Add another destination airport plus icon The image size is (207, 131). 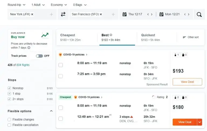[113, 14]
